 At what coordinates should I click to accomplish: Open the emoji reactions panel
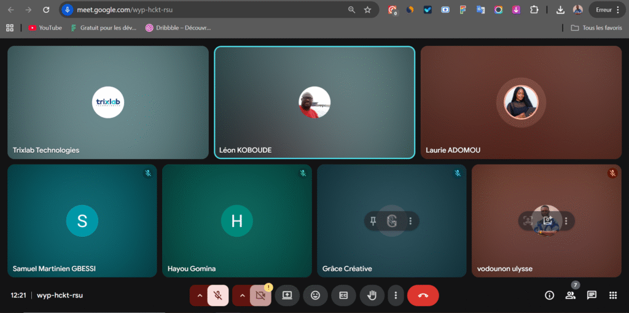click(315, 295)
